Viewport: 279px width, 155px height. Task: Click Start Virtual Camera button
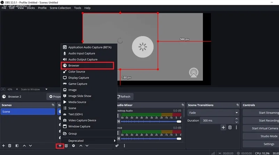click(261, 128)
